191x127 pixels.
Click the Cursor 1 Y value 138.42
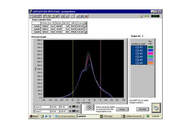[x=64, y=111]
